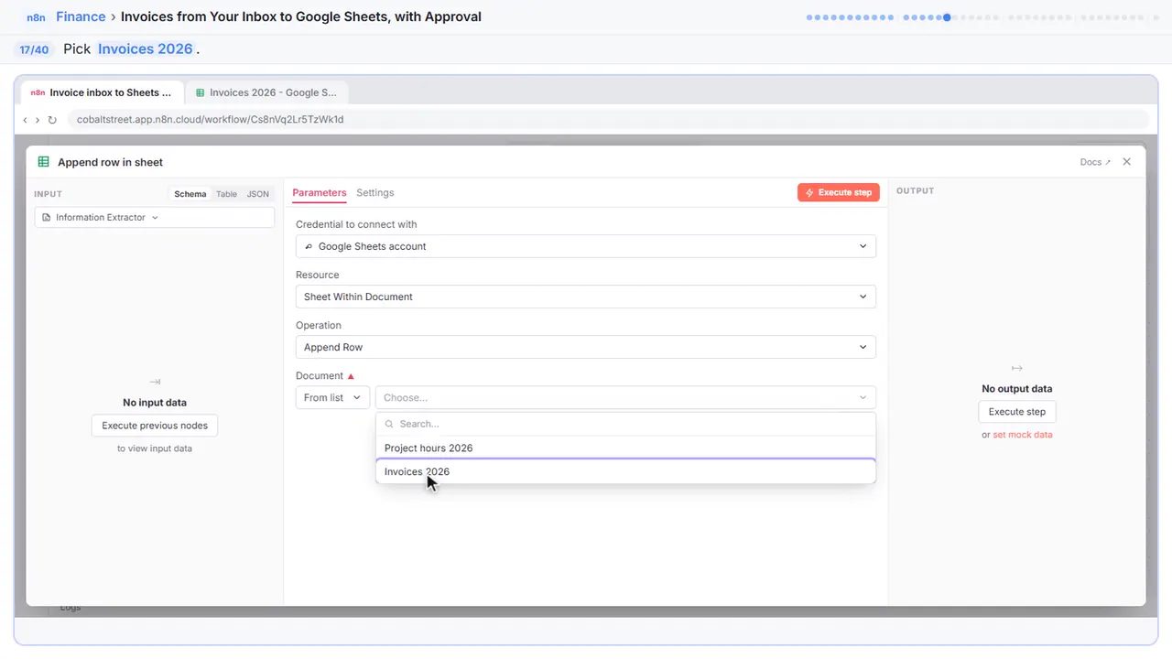Click the Google Sheets node icon in header
The width and height of the screenshot is (1172, 659).
tap(43, 162)
